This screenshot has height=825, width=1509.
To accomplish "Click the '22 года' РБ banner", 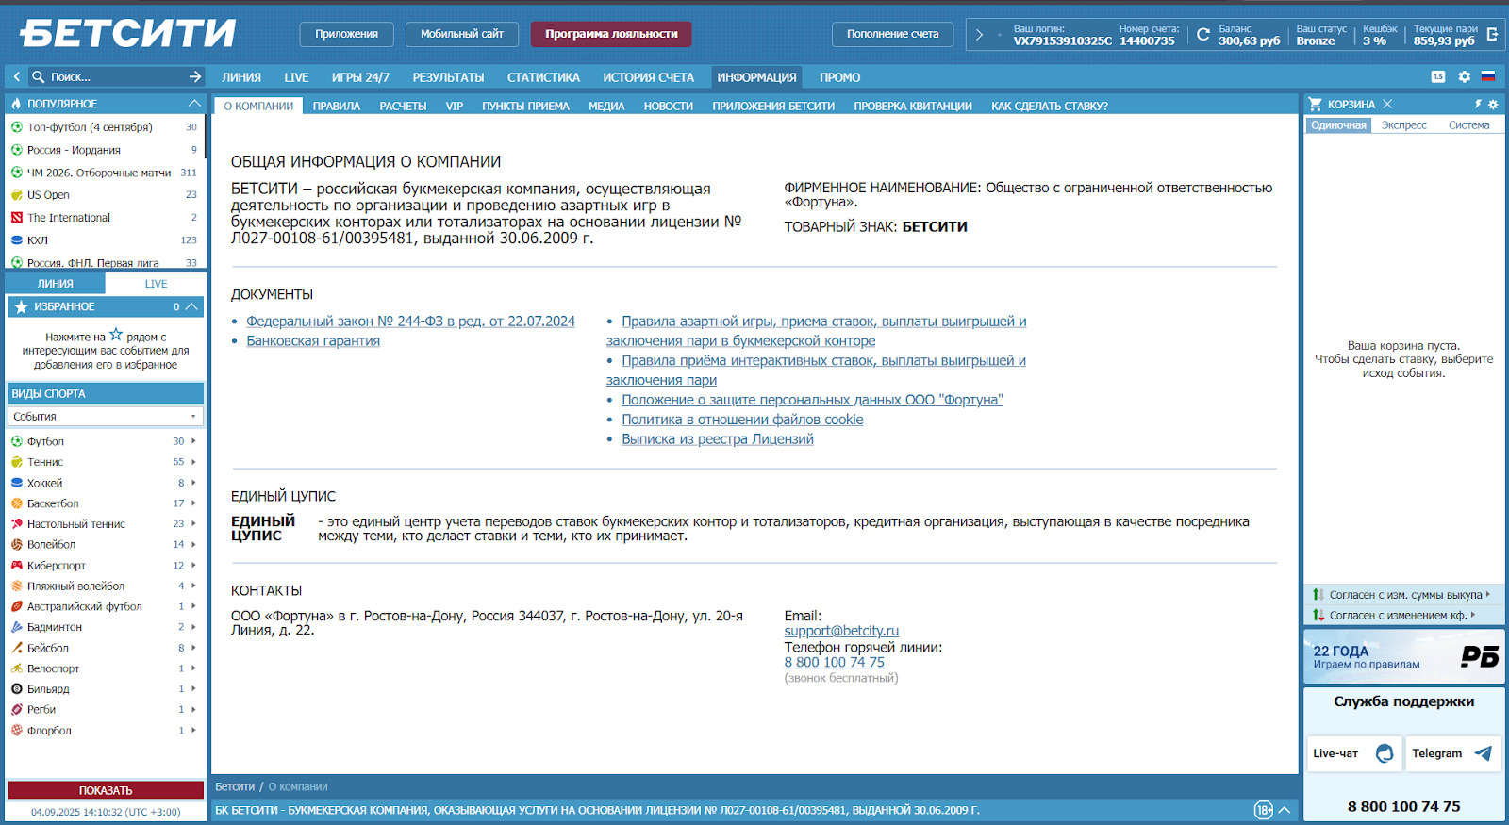I will coord(1404,656).
